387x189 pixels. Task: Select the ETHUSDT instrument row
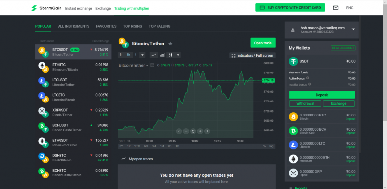pyautogui.click(x=74, y=143)
